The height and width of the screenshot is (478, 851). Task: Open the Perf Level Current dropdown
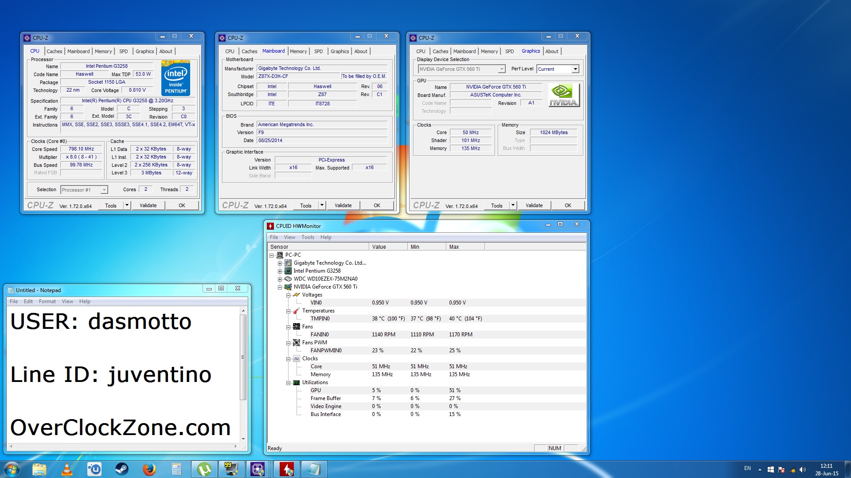[575, 69]
